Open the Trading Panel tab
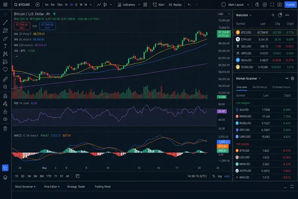Screen dimensions: 298x199 click(103, 187)
